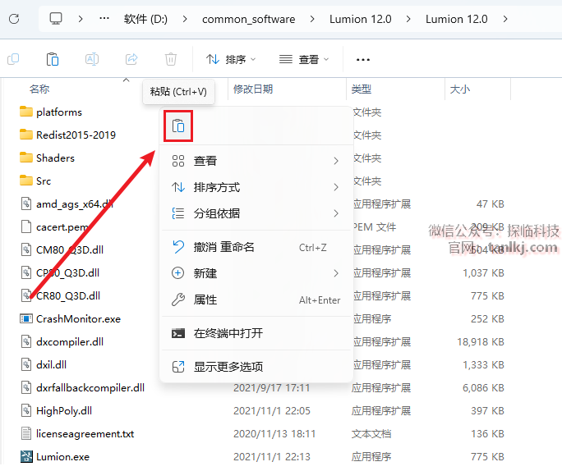The width and height of the screenshot is (562, 471).
Task: Open the 查看 view dropdown in the toolbar
Action: [x=303, y=59]
